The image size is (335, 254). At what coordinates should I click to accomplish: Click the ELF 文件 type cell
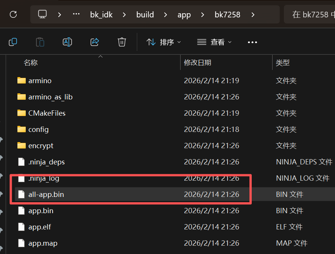click(x=289, y=227)
